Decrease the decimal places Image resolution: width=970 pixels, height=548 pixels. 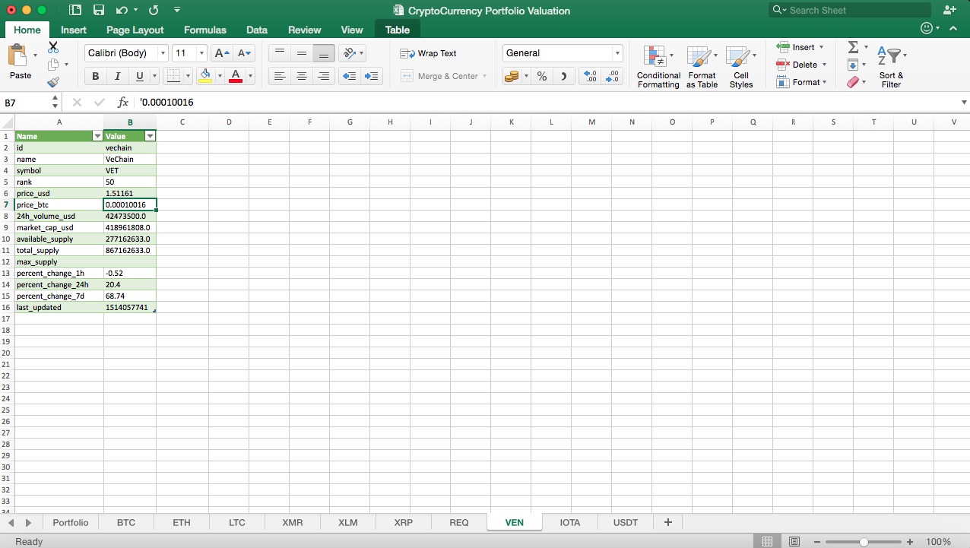coord(612,76)
